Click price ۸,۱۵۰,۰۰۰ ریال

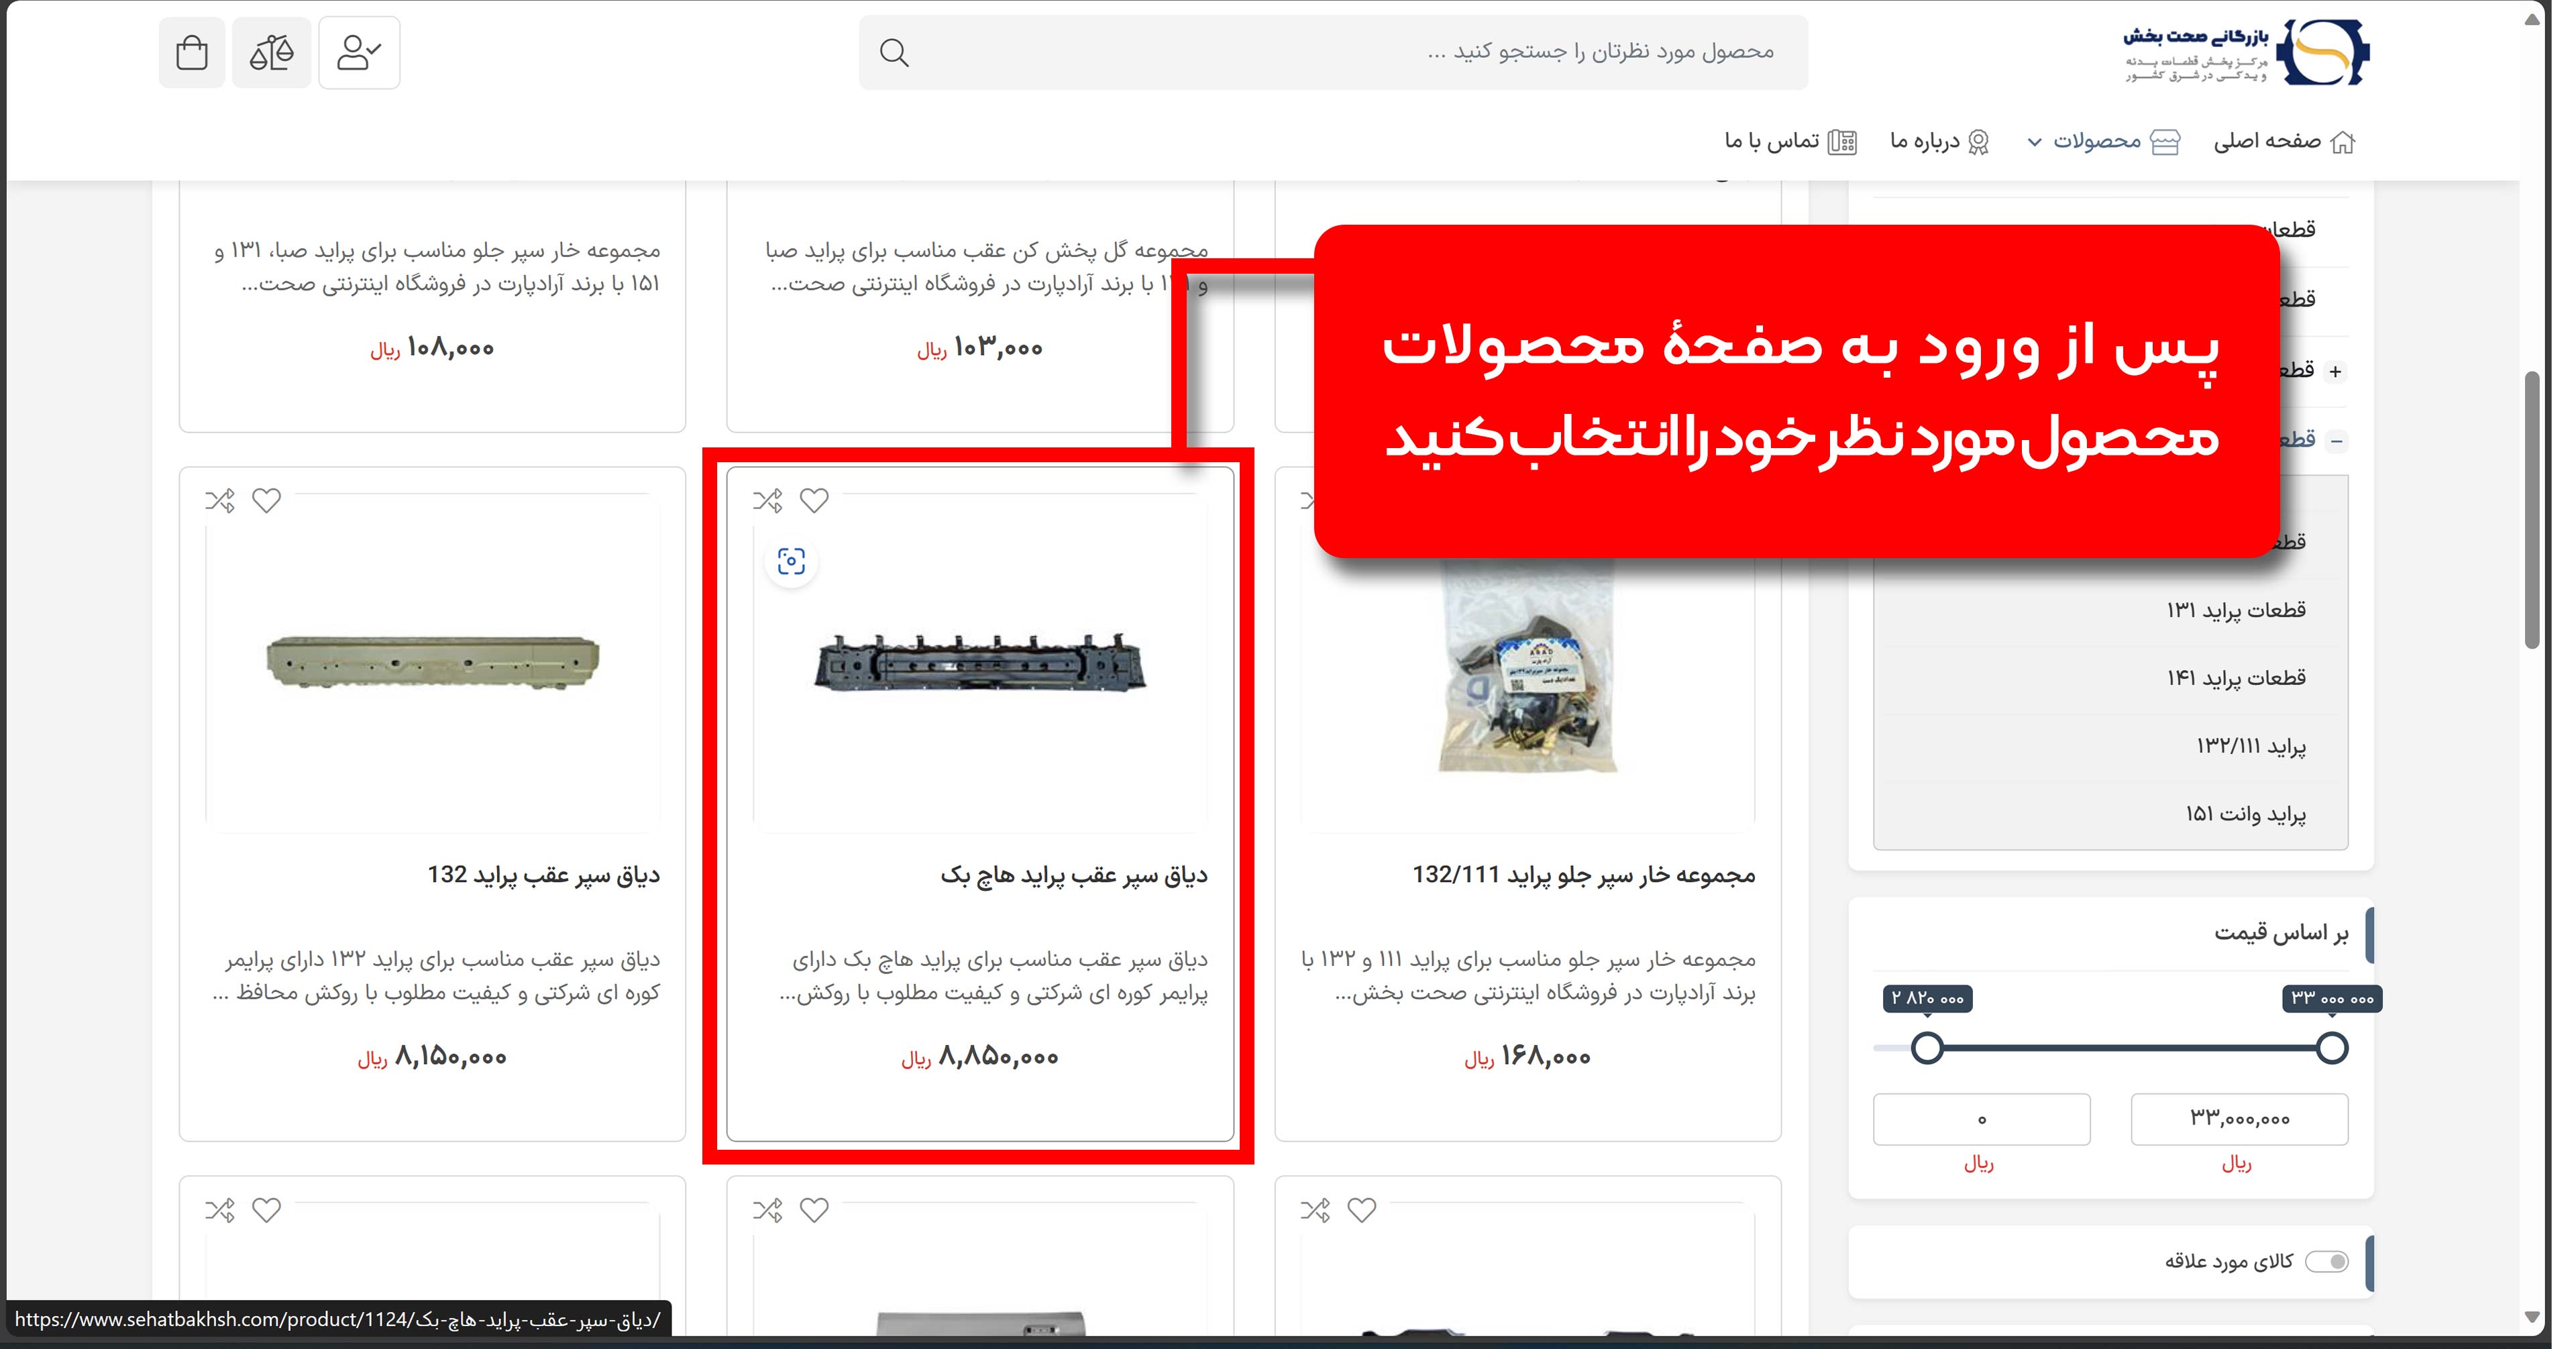[432, 1057]
